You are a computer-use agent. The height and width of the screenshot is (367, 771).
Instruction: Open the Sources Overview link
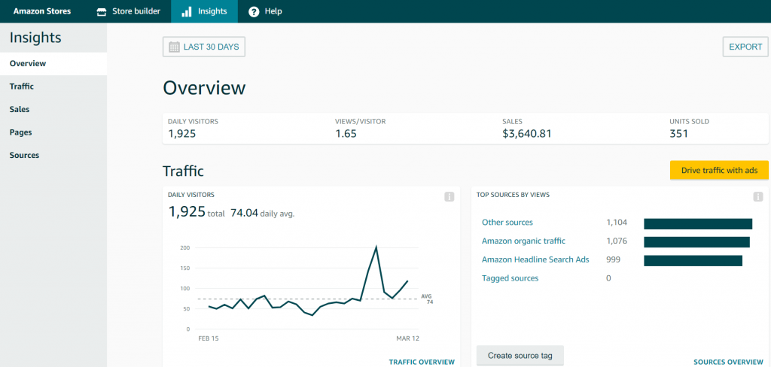[x=728, y=362]
